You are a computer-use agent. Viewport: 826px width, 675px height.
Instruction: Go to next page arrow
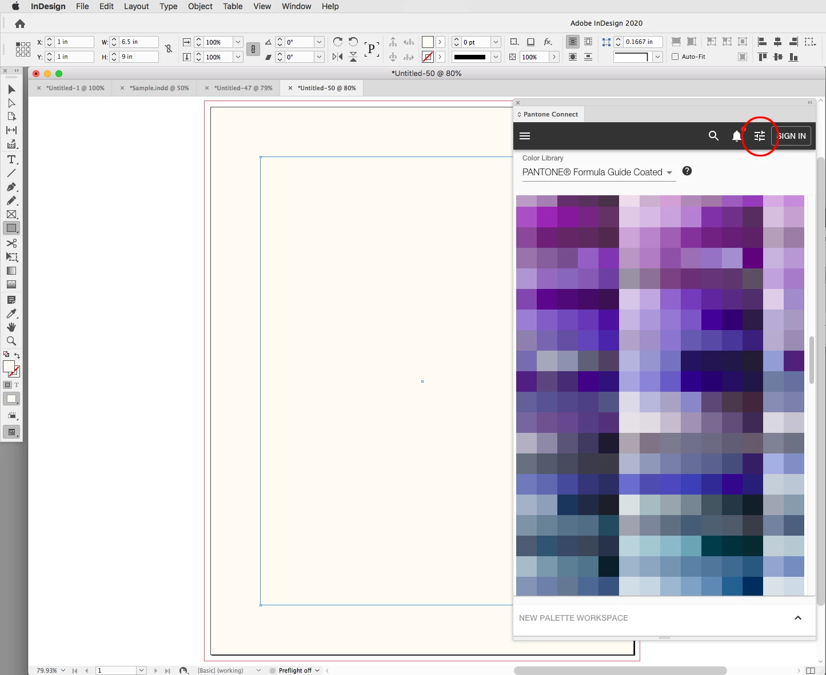155,670
